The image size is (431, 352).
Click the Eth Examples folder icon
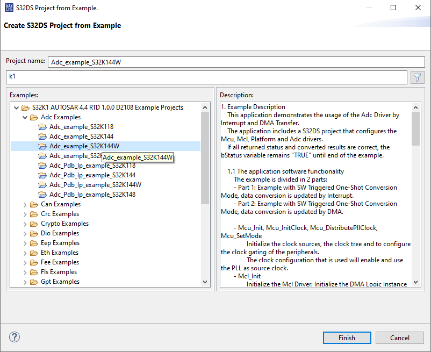(x=34, y=253)
